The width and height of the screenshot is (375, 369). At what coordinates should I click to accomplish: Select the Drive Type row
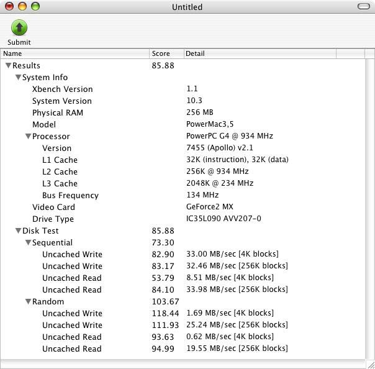[x=53, y=219]
